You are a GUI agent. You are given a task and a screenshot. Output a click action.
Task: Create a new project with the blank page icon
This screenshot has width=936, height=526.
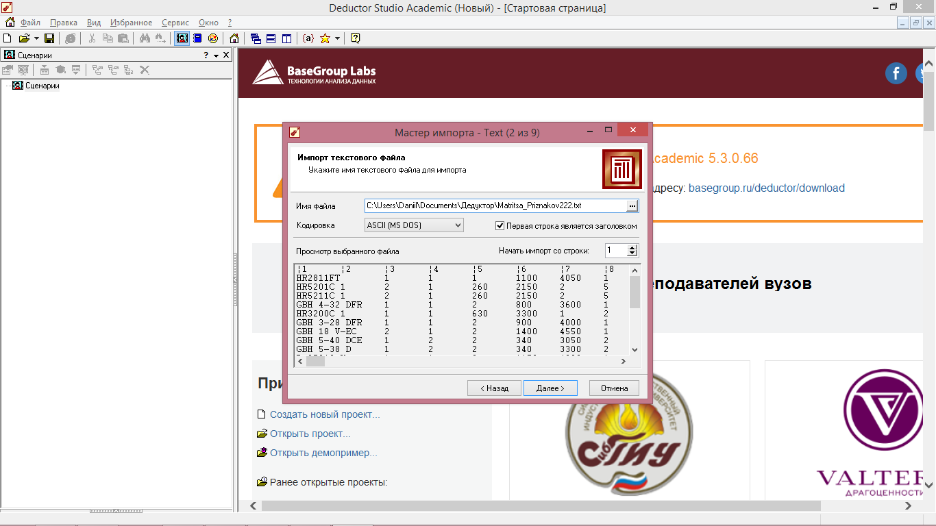pos(8,38)
